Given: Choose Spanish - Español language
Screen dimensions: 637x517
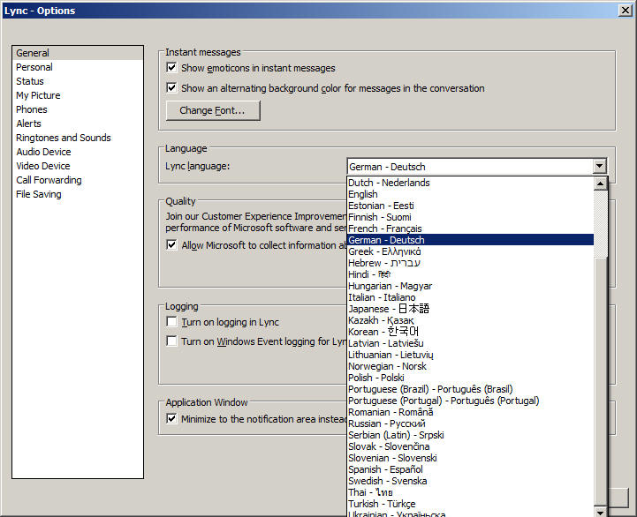Looking at the screenshot, I should click(x=470, y=469).
